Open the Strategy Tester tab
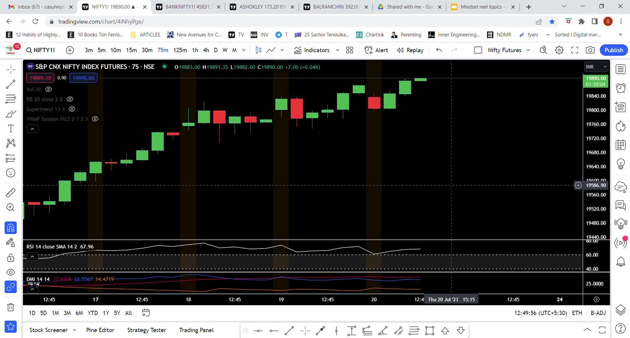 pos(147,330)
